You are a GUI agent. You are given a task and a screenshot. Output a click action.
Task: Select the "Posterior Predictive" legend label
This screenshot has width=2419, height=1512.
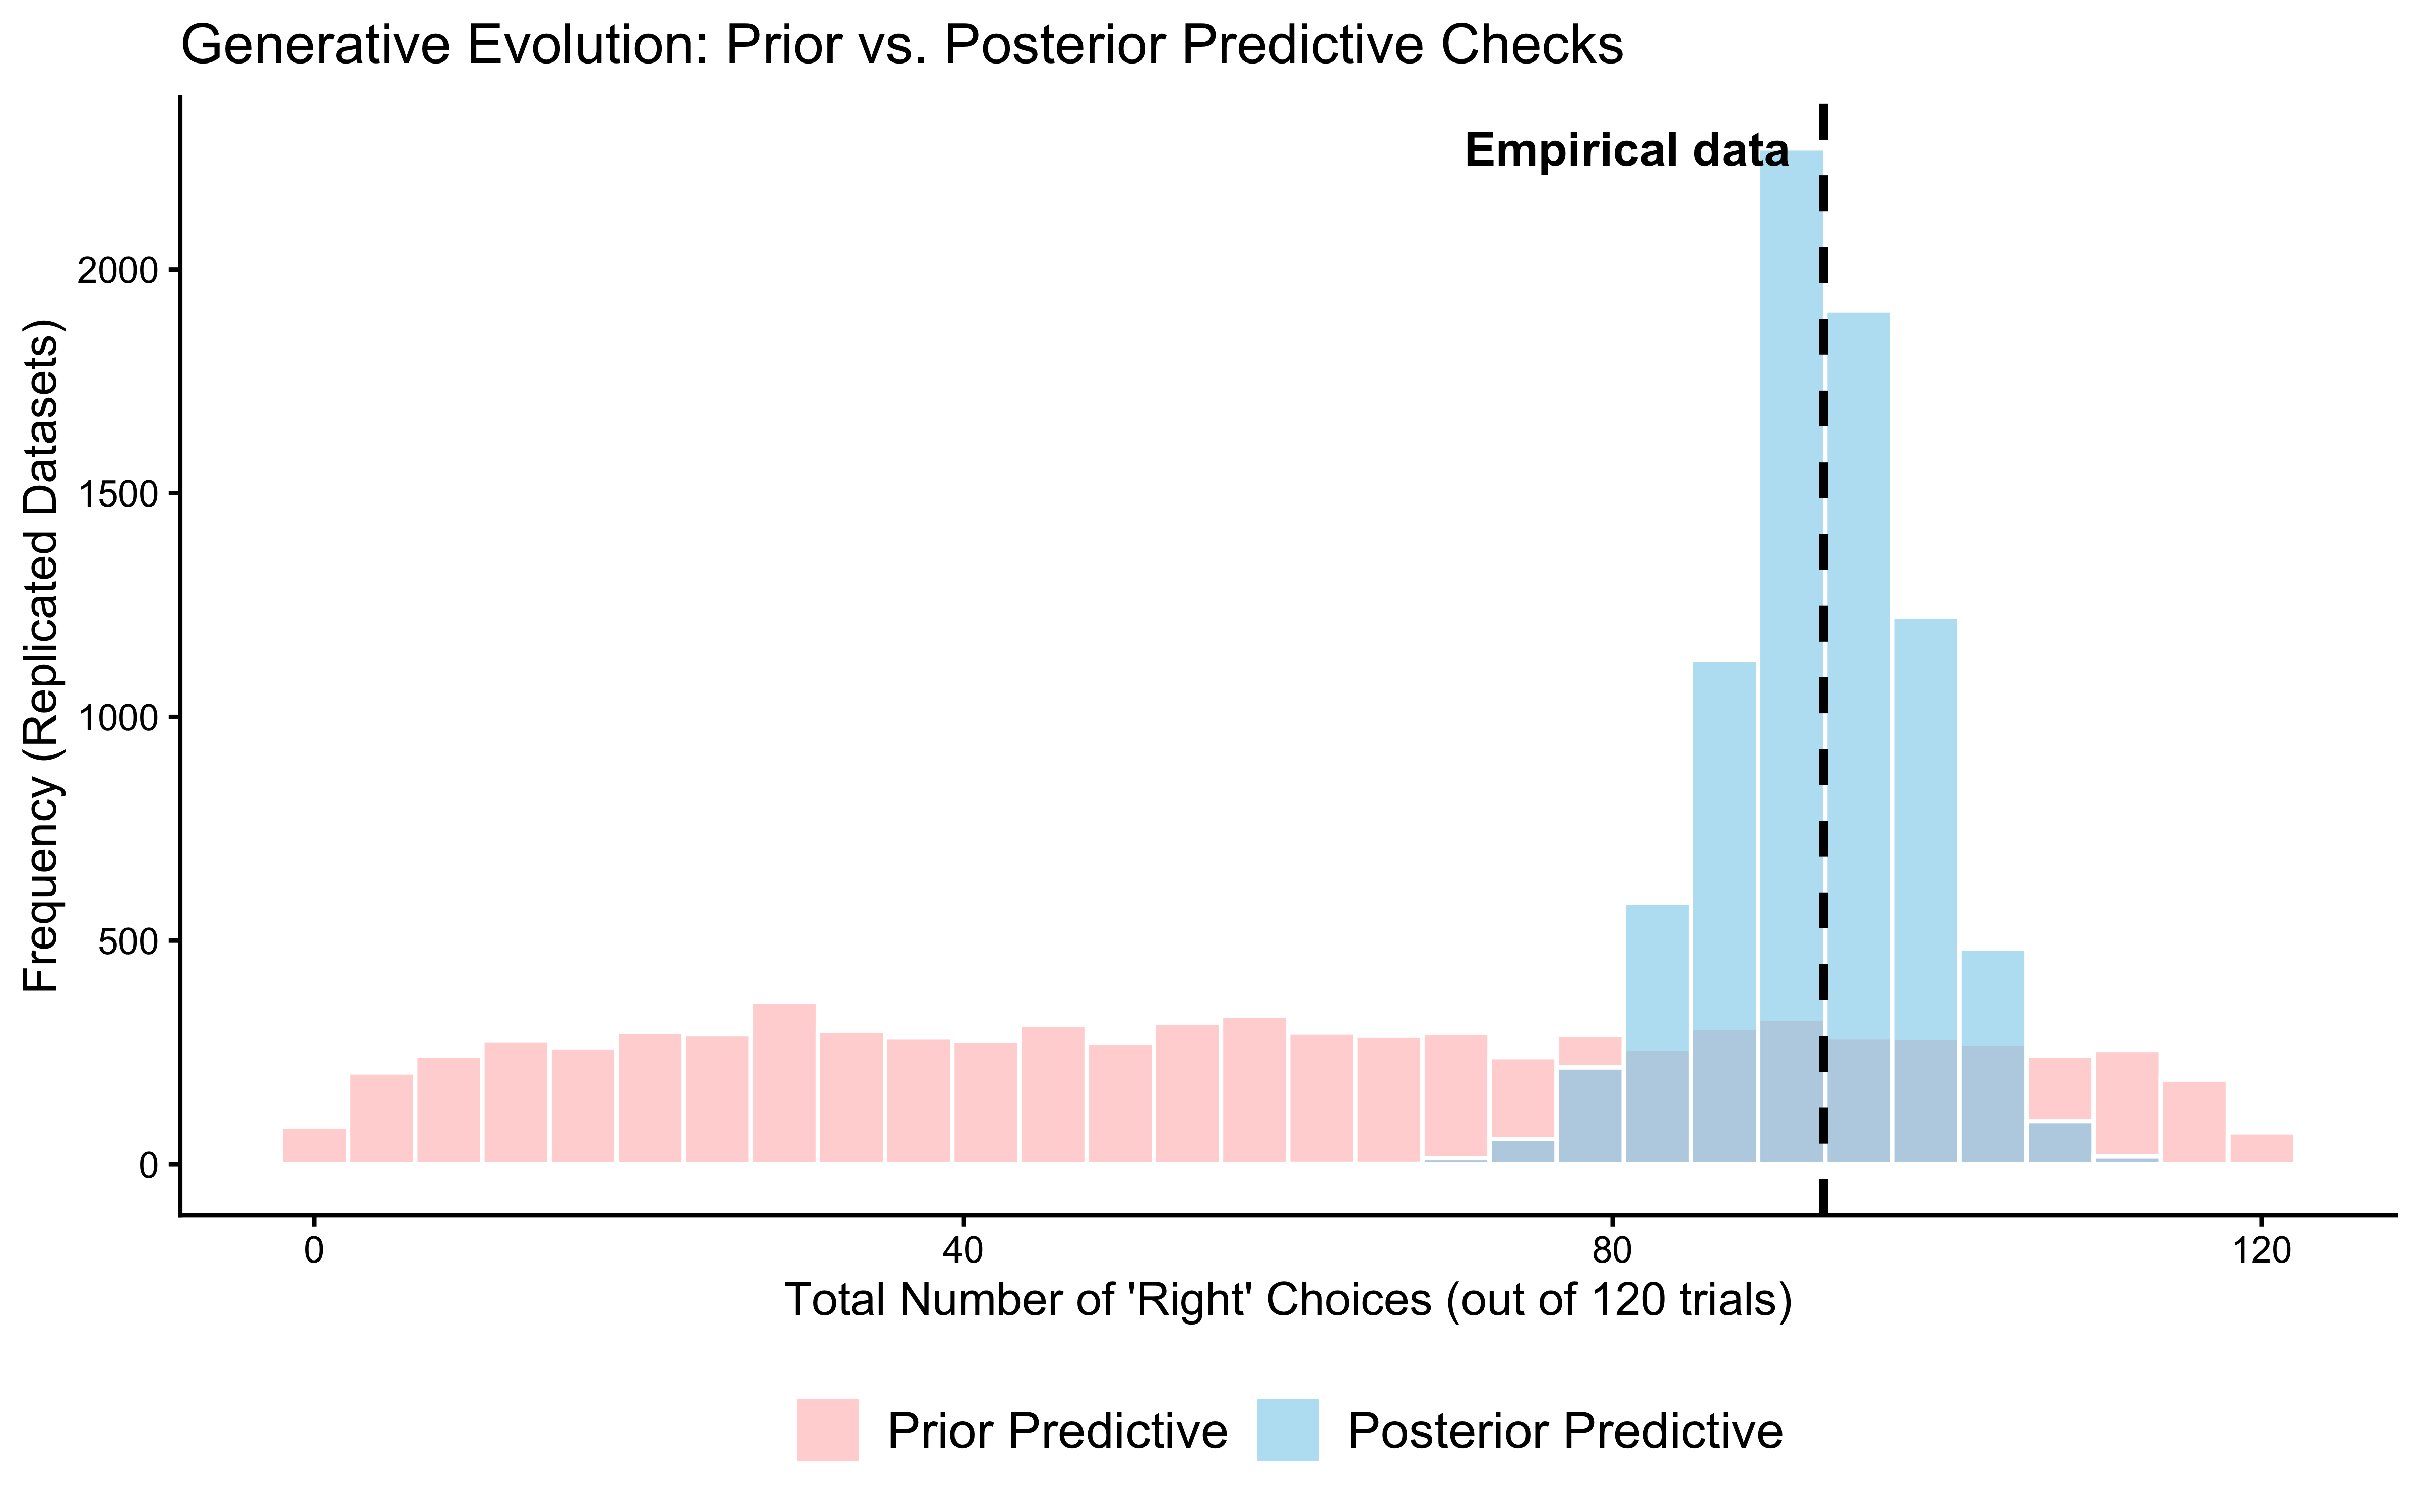pyautogui.click(x=1565, y=1431)
